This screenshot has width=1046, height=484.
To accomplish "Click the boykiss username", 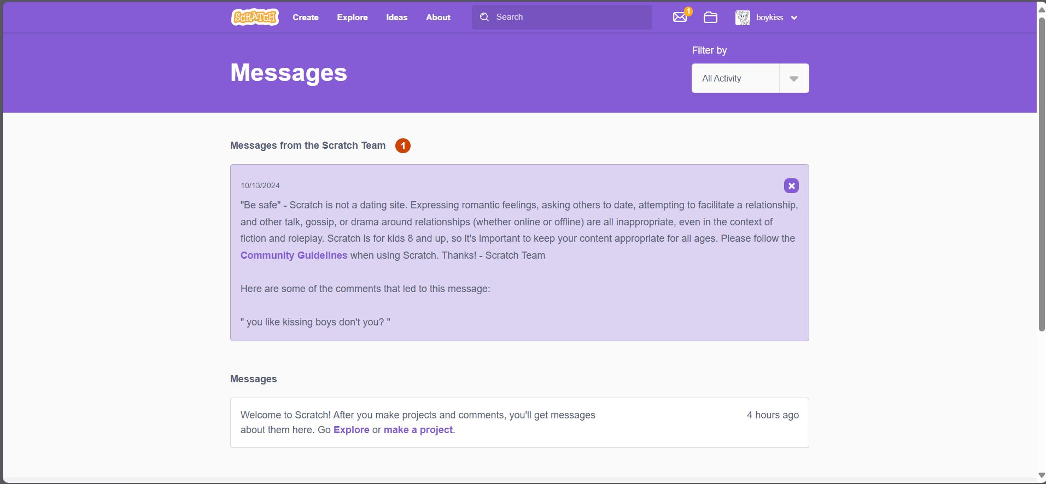I will pos(769,18).
